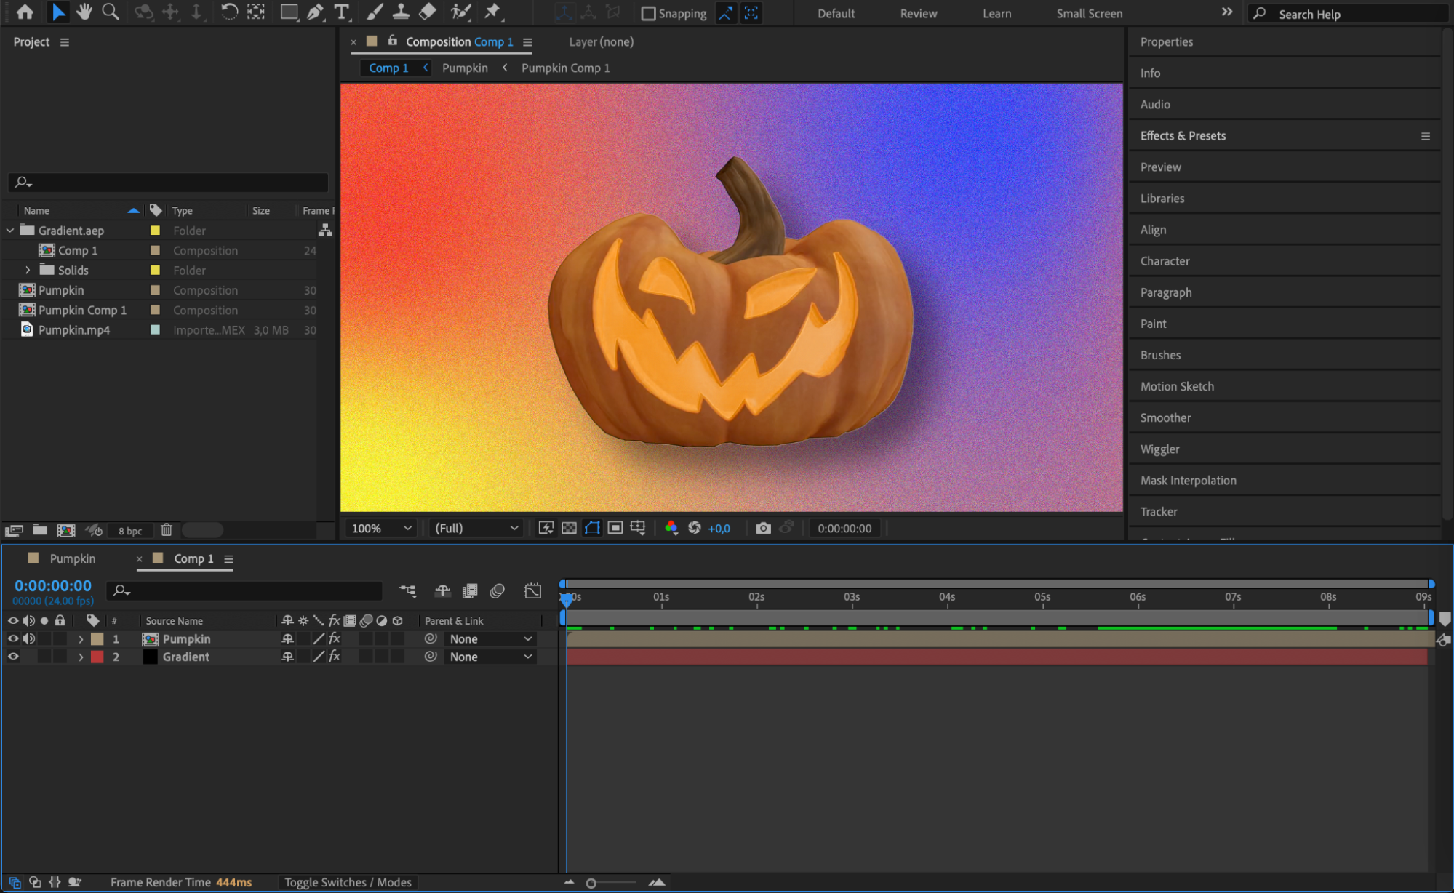
Task: Click the red label swatch of Gradient layer
Action: 97,657
